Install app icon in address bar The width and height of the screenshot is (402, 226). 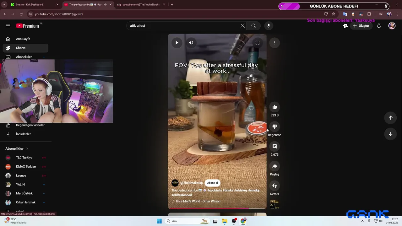(326, 14)
